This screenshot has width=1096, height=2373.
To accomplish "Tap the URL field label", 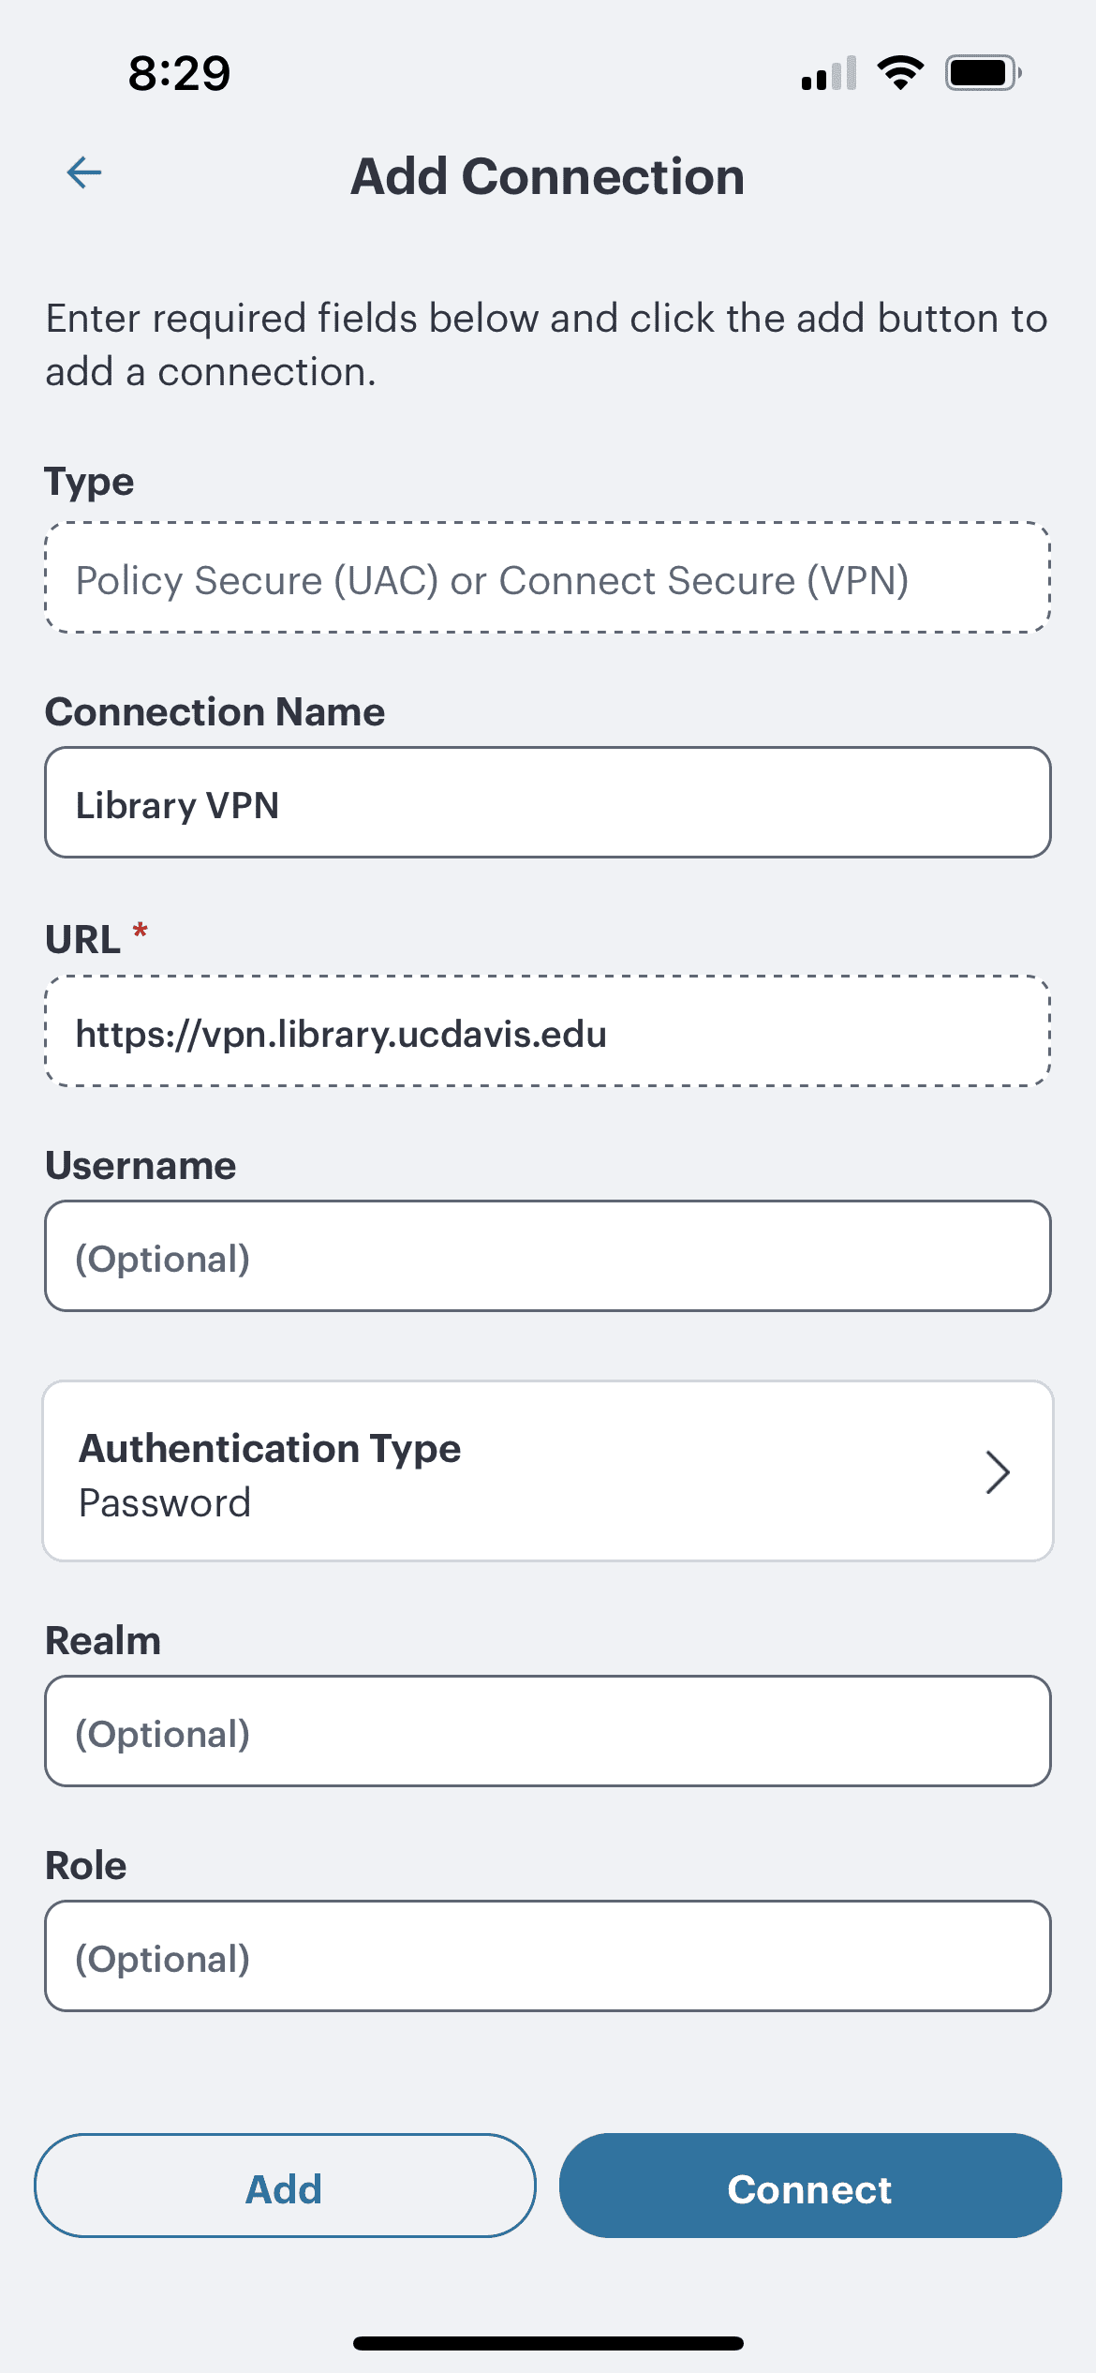I will (x=83, y=939).
